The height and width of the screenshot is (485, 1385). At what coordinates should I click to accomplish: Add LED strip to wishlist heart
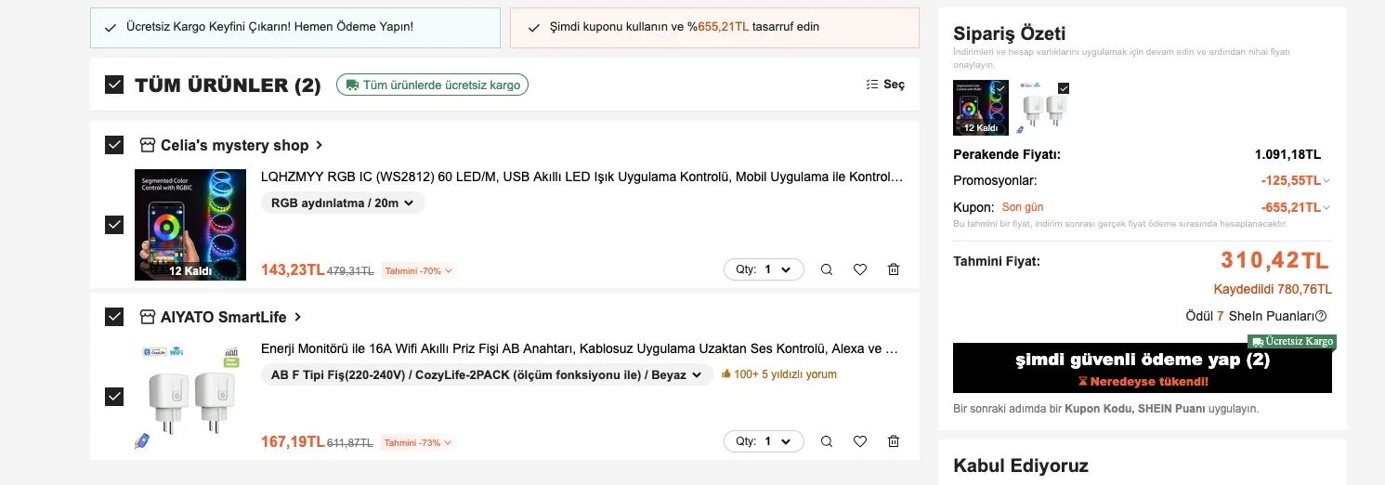[x=860, y=269]
